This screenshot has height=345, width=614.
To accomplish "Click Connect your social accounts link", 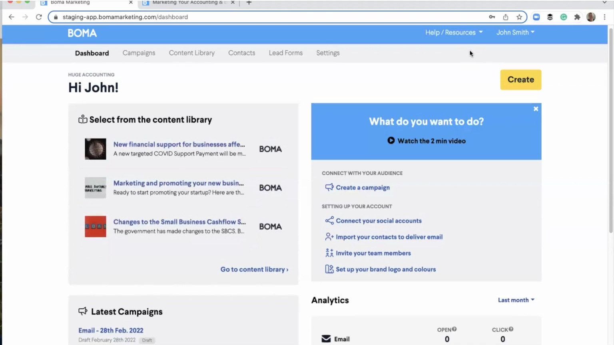I will tap(378, 221).
